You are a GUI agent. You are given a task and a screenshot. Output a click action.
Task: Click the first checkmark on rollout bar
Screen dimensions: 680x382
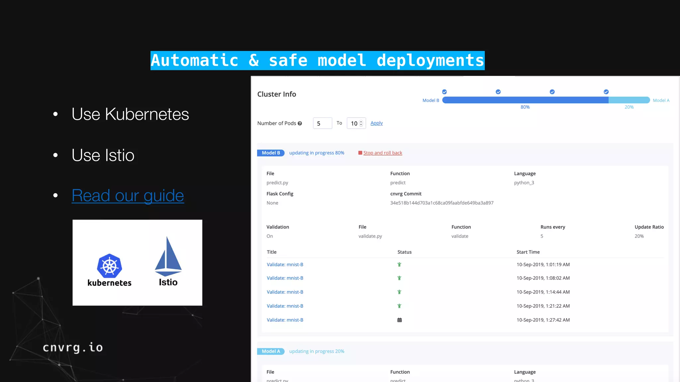coord(445,92)
